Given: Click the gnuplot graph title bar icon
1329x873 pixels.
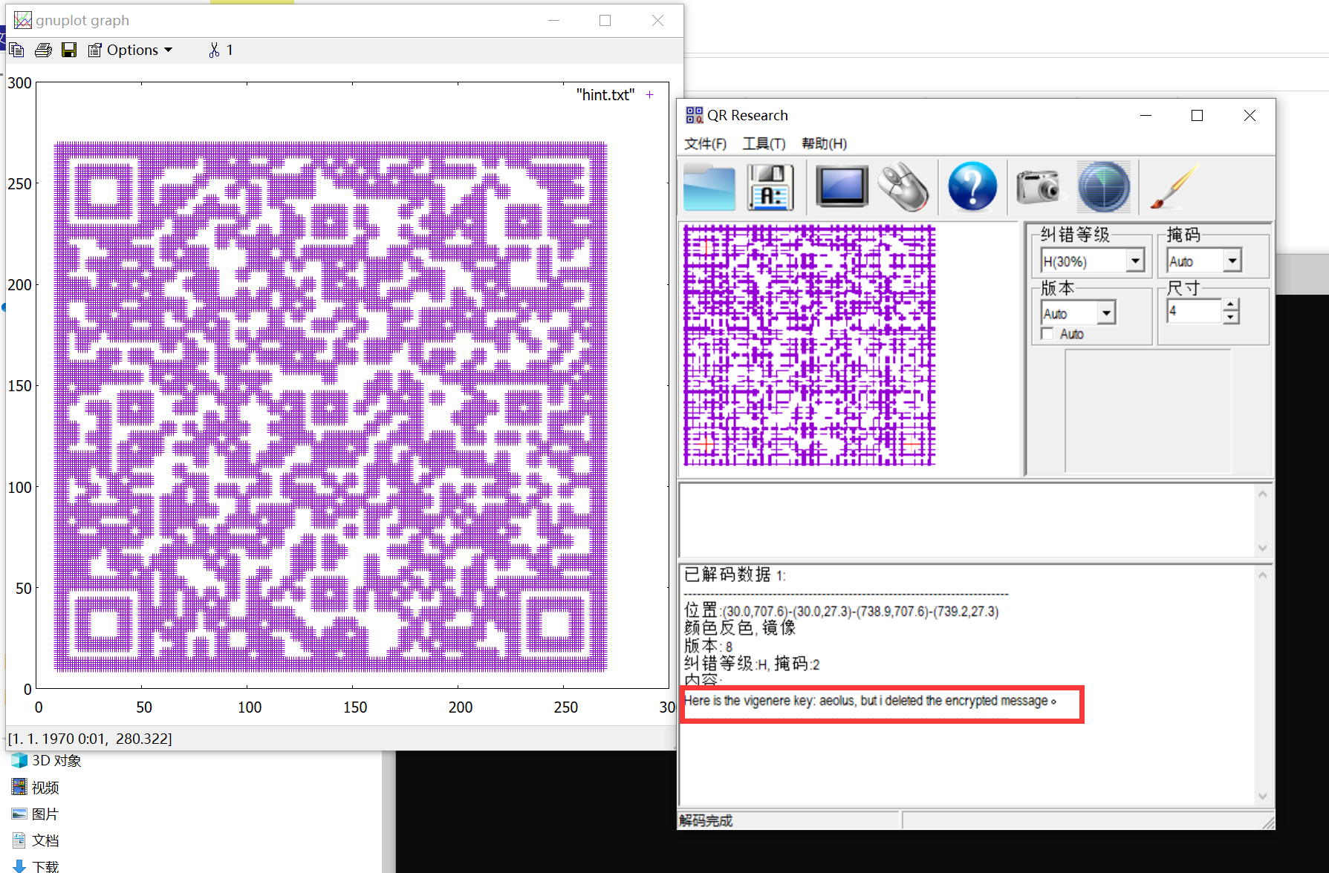Looking at the screenshot, I should click(23, 20).
